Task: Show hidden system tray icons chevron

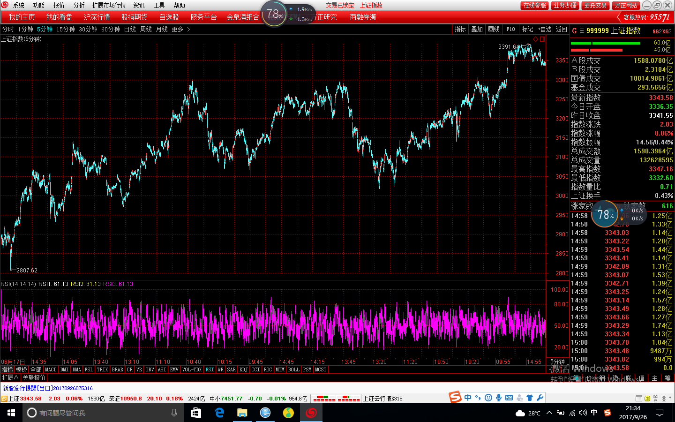Action: 549,413
